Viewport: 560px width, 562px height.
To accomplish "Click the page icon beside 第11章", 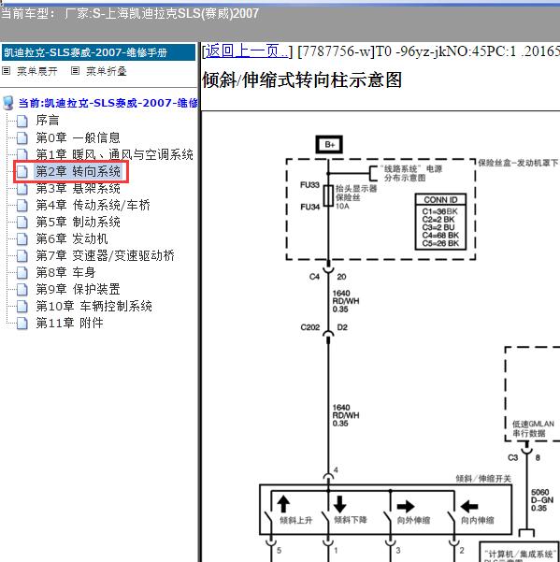I will click(22, 323).
